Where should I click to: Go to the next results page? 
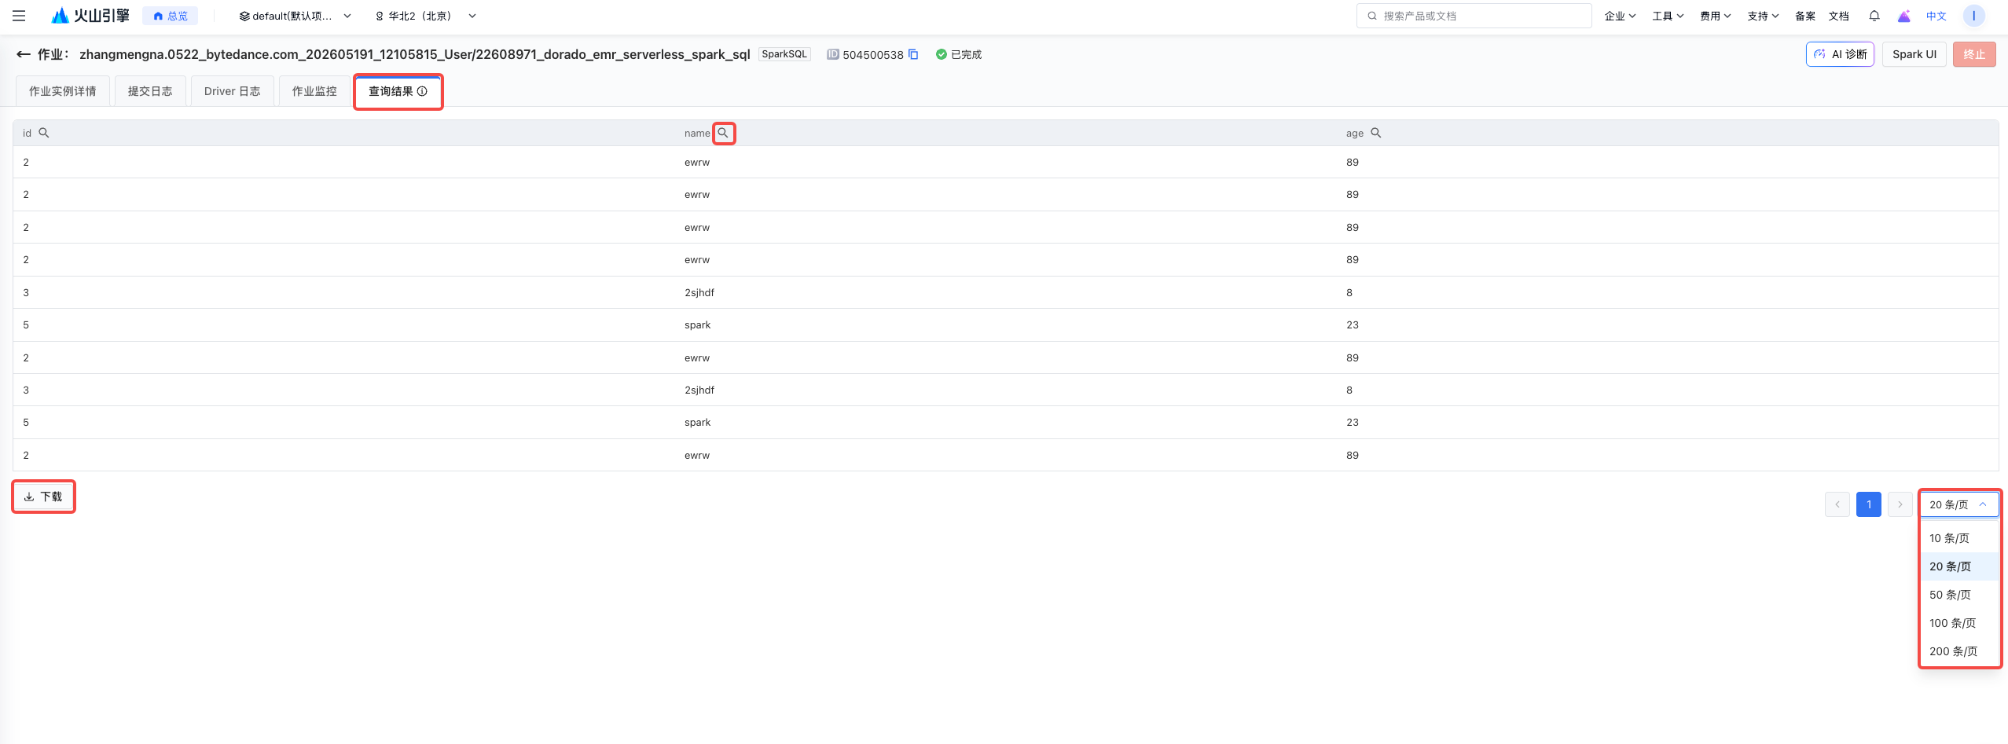tap(1900, 504)
